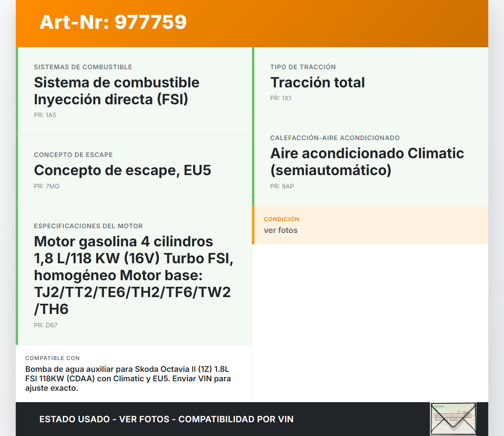Screen dimensions: 504x436
Task: Click the 'Bomba de agua auxiliar' compatibility description
Action: pos(128,379)
